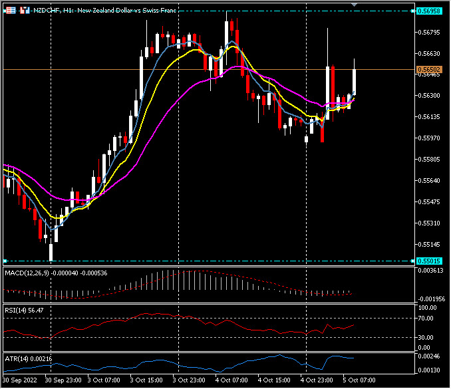
Task: Select the ATR(14) indicator label
Action: 28,359
